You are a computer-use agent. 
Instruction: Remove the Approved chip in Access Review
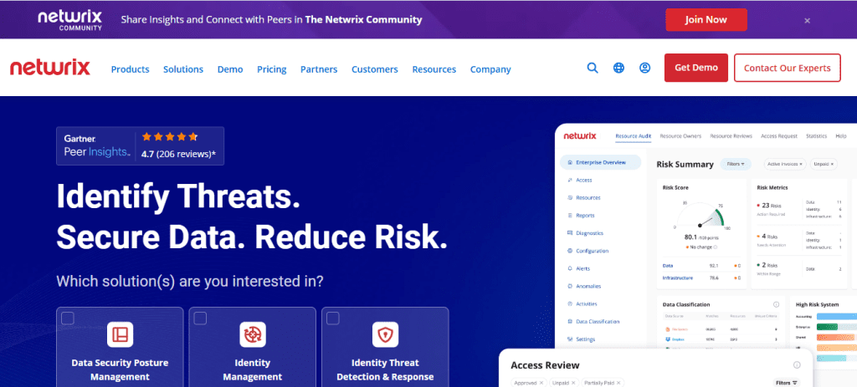coord(541,383)
